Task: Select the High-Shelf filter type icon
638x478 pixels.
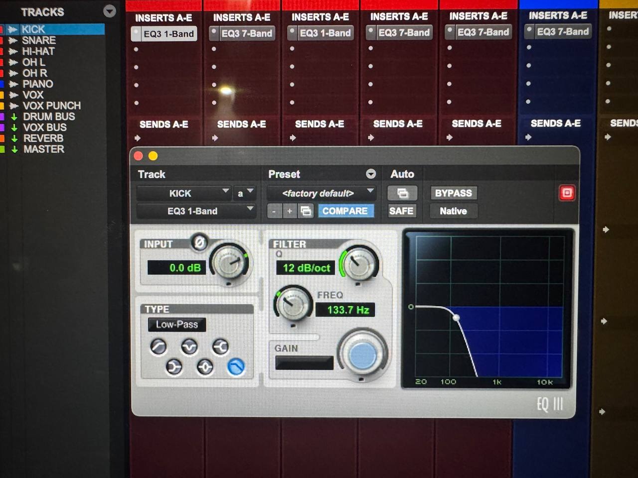Action: pyautogui.click(x=220, y=347)
